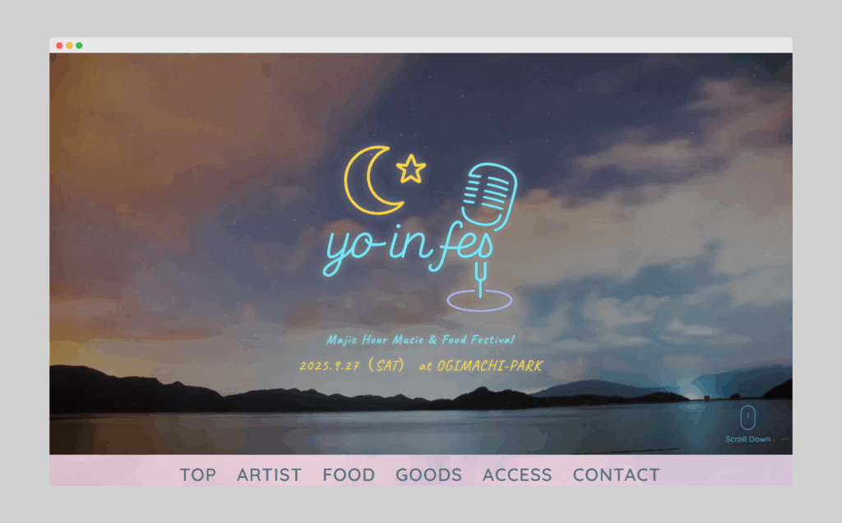Click the yellow neon star icon
This screenshot has height=523, width=842.
click(x=411, y=169)
